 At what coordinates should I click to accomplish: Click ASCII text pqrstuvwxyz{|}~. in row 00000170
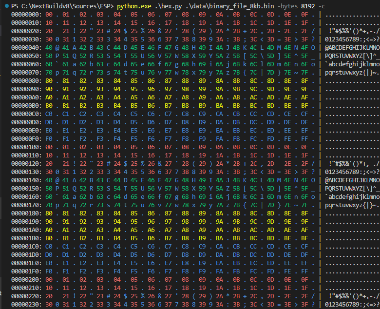(352, 205)
